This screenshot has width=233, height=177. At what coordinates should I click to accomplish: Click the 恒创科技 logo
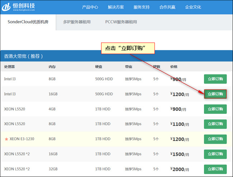click(x=18, y=7)
